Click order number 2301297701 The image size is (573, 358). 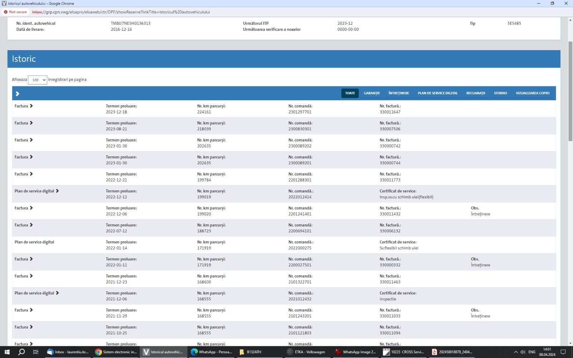tap(300, 112)
